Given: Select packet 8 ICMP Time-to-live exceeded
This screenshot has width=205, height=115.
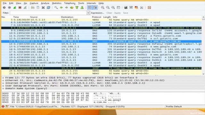Looking at the screenshot, I should coord(102,28).
